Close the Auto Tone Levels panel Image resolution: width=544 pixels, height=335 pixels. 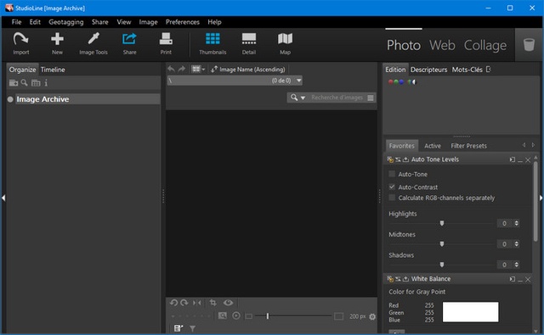tap(528, 160)
